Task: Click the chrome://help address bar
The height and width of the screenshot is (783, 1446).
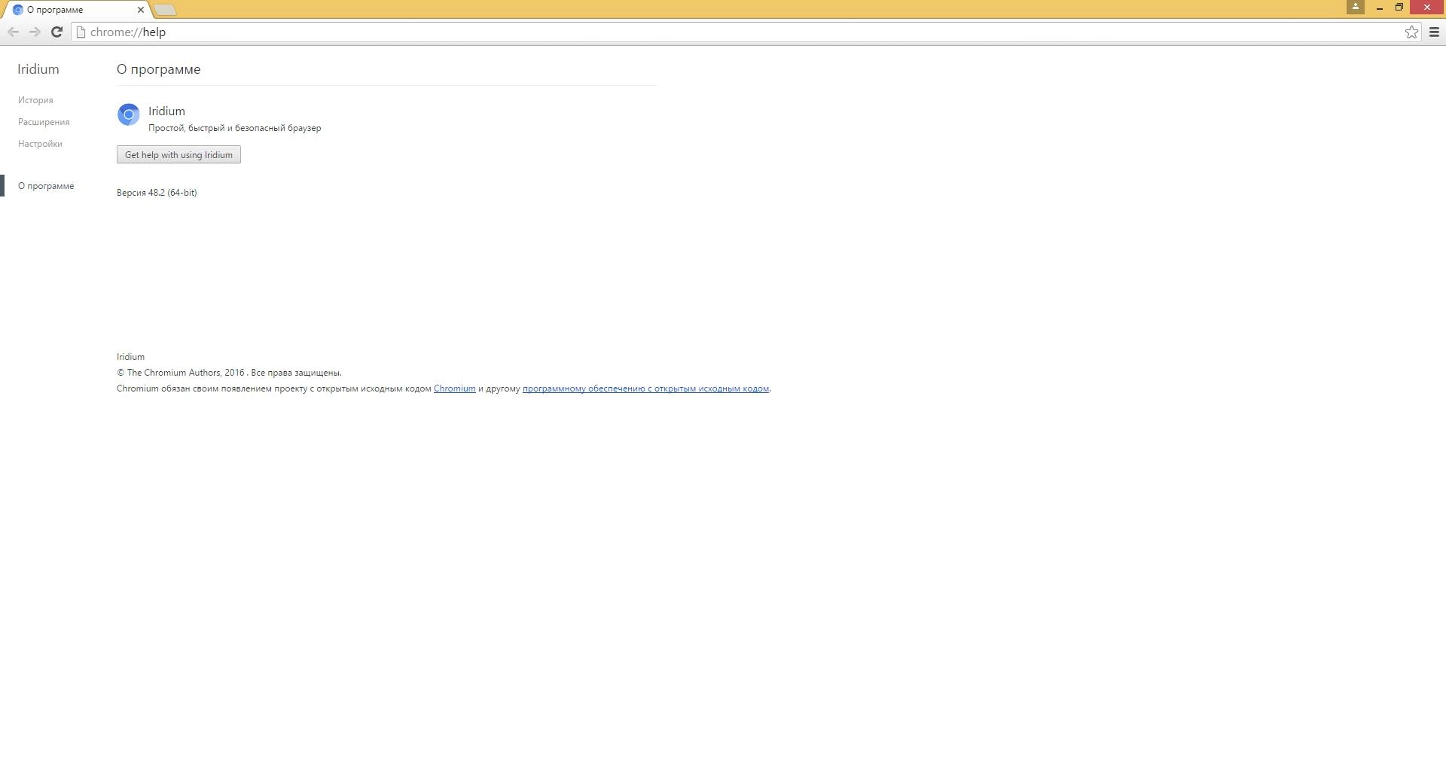Action: (x=746, y=32)
